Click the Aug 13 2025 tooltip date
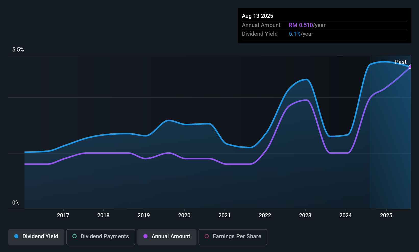Image resolution: width=419 pixels, height=252 pixels. (x=257, y=16)
